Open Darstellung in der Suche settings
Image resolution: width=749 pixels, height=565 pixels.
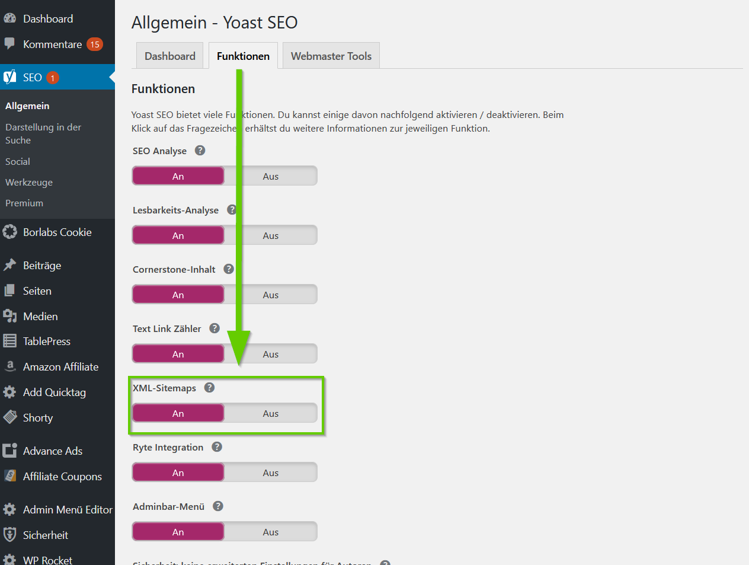43,133
